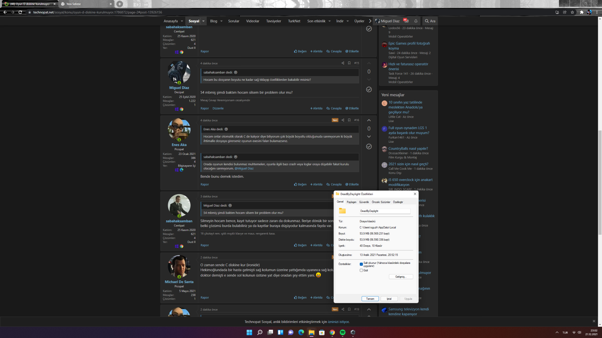Click the 'Gelişmiş...' button
The width and height of the screenshot is (602, 338).
pos(400,277)
